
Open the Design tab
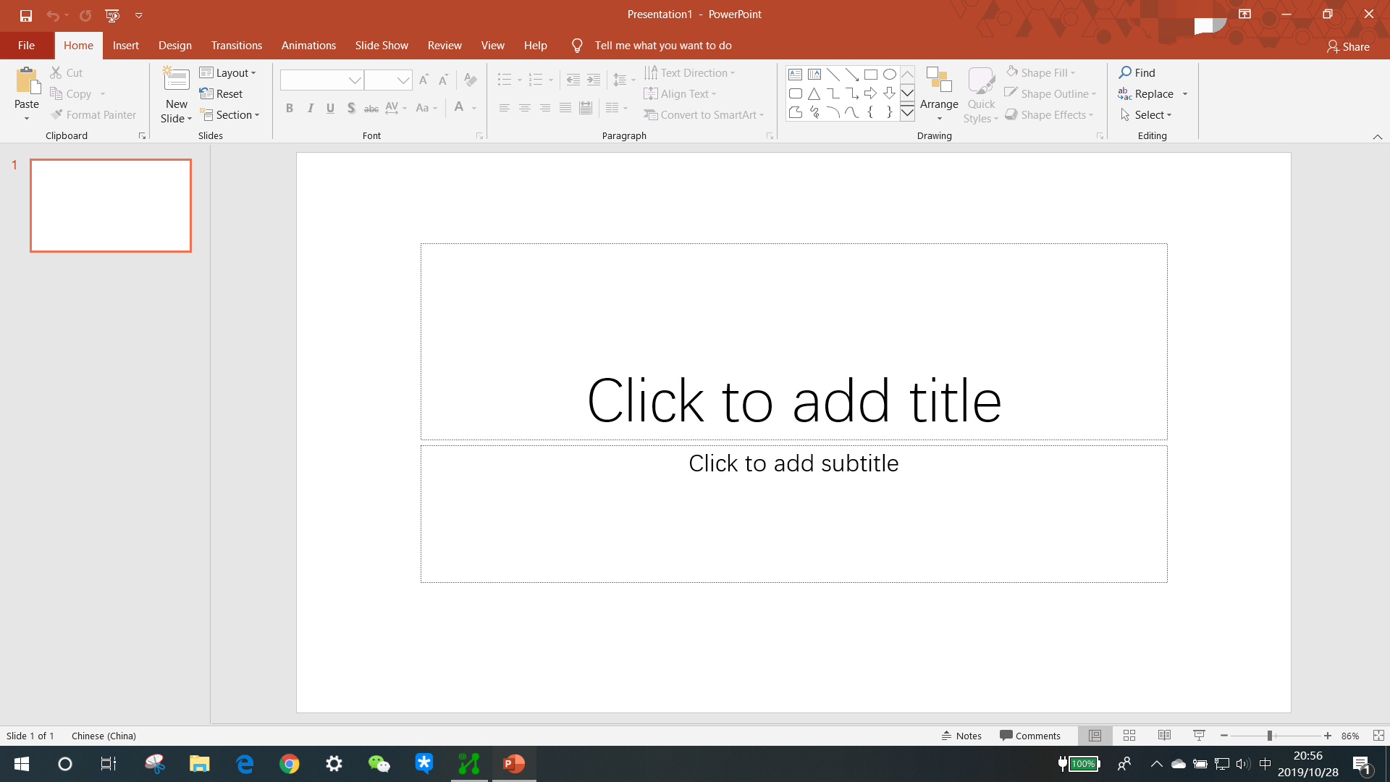point(175,45)
